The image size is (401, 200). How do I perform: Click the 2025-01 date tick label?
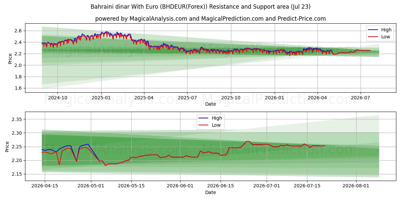[101, 98]
